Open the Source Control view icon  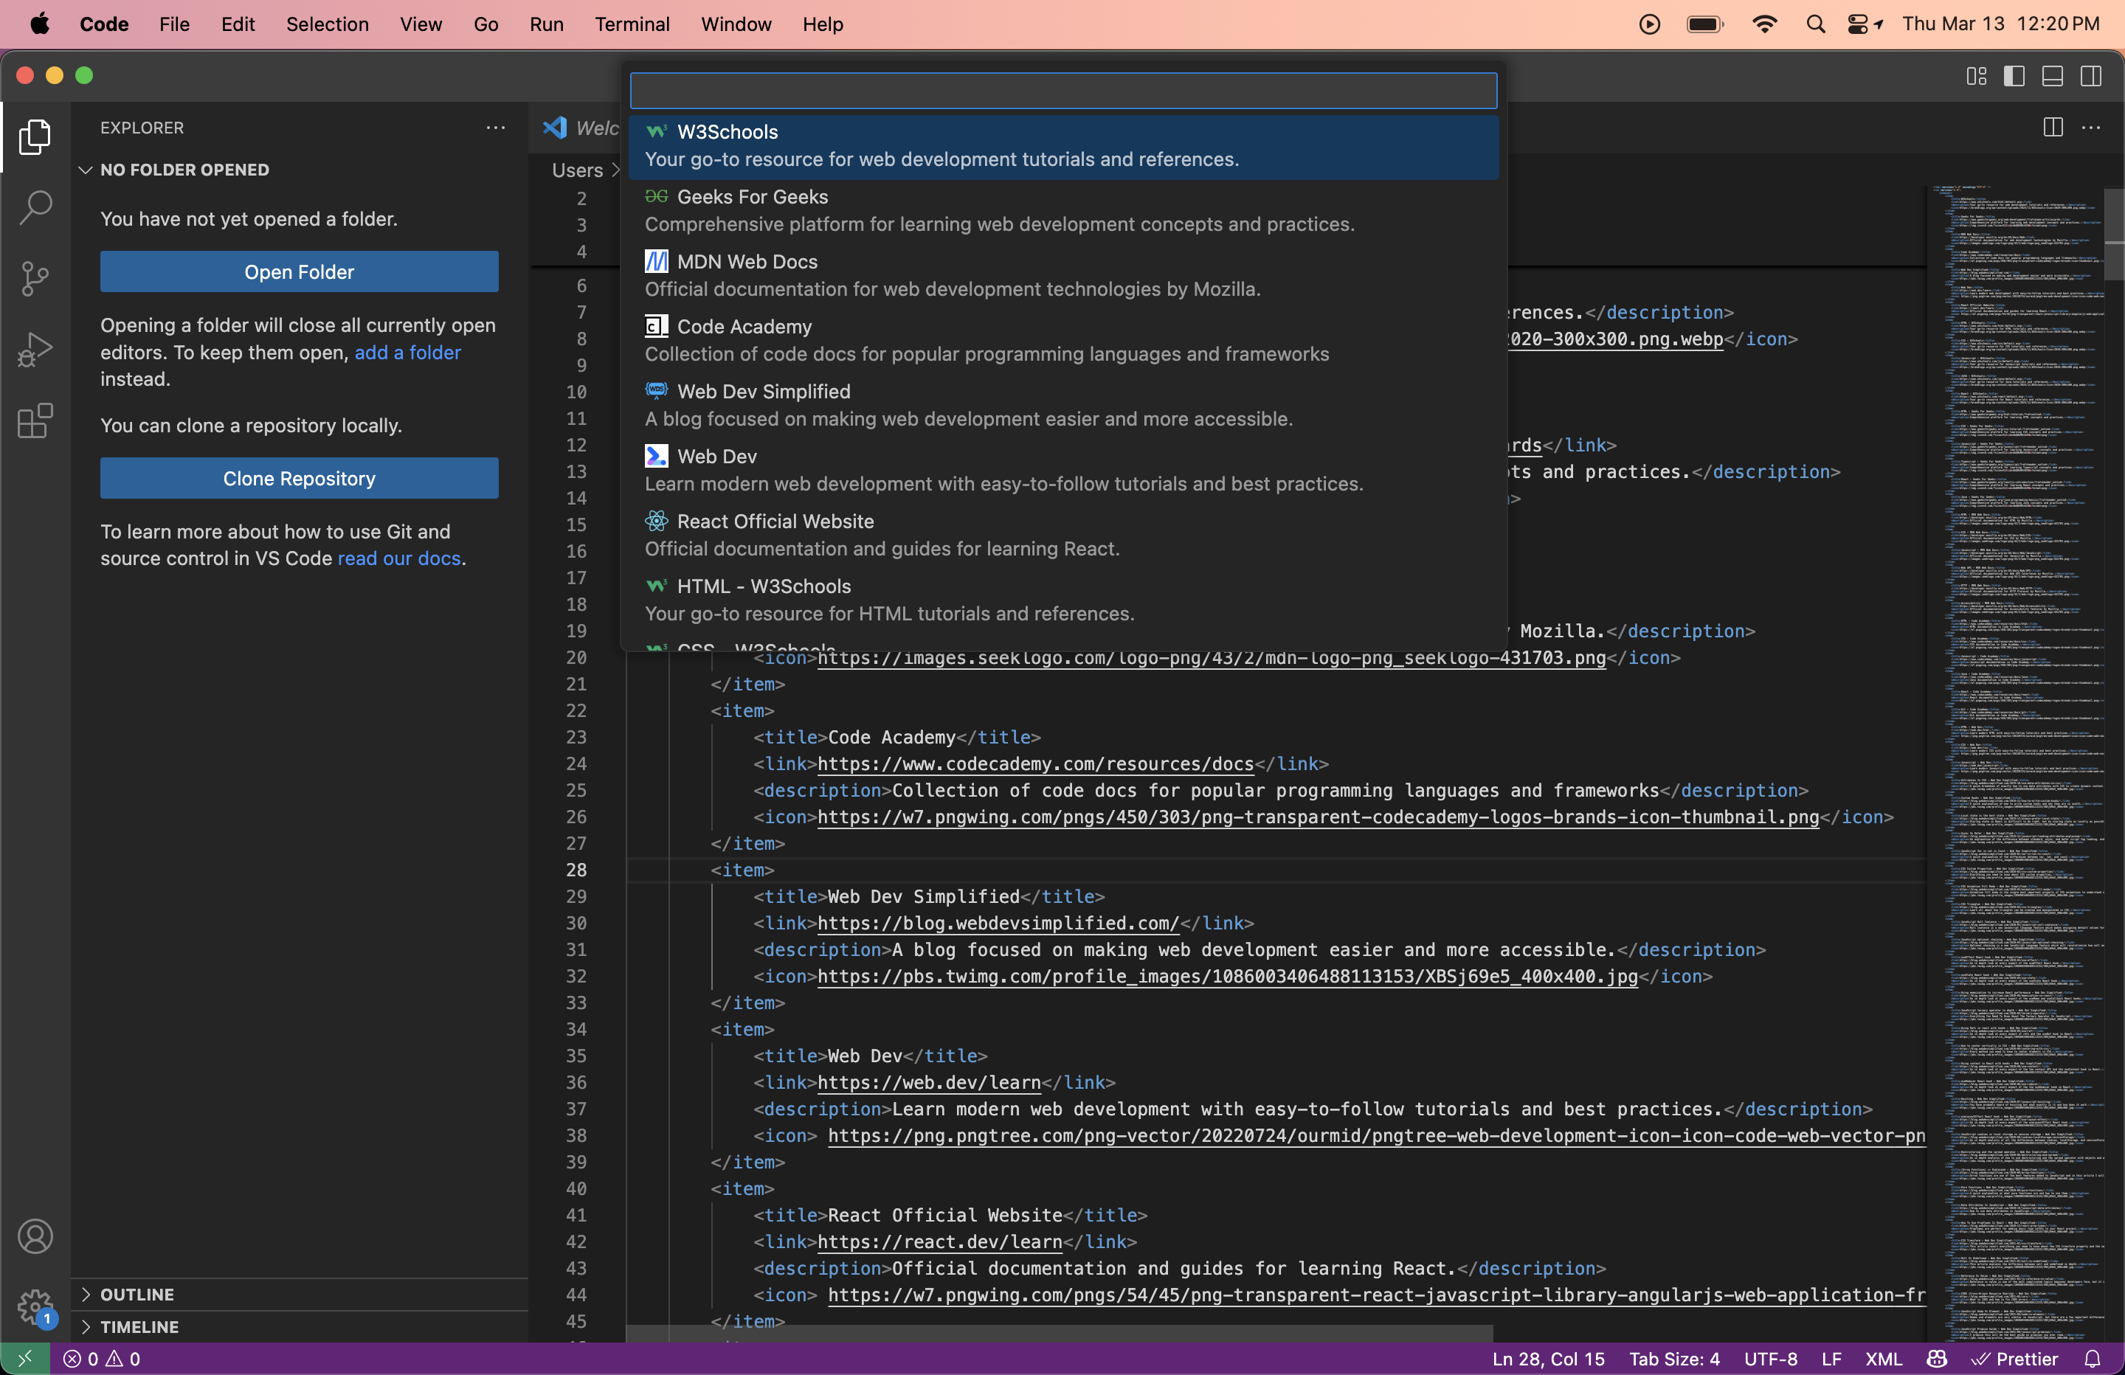(35, 279)
